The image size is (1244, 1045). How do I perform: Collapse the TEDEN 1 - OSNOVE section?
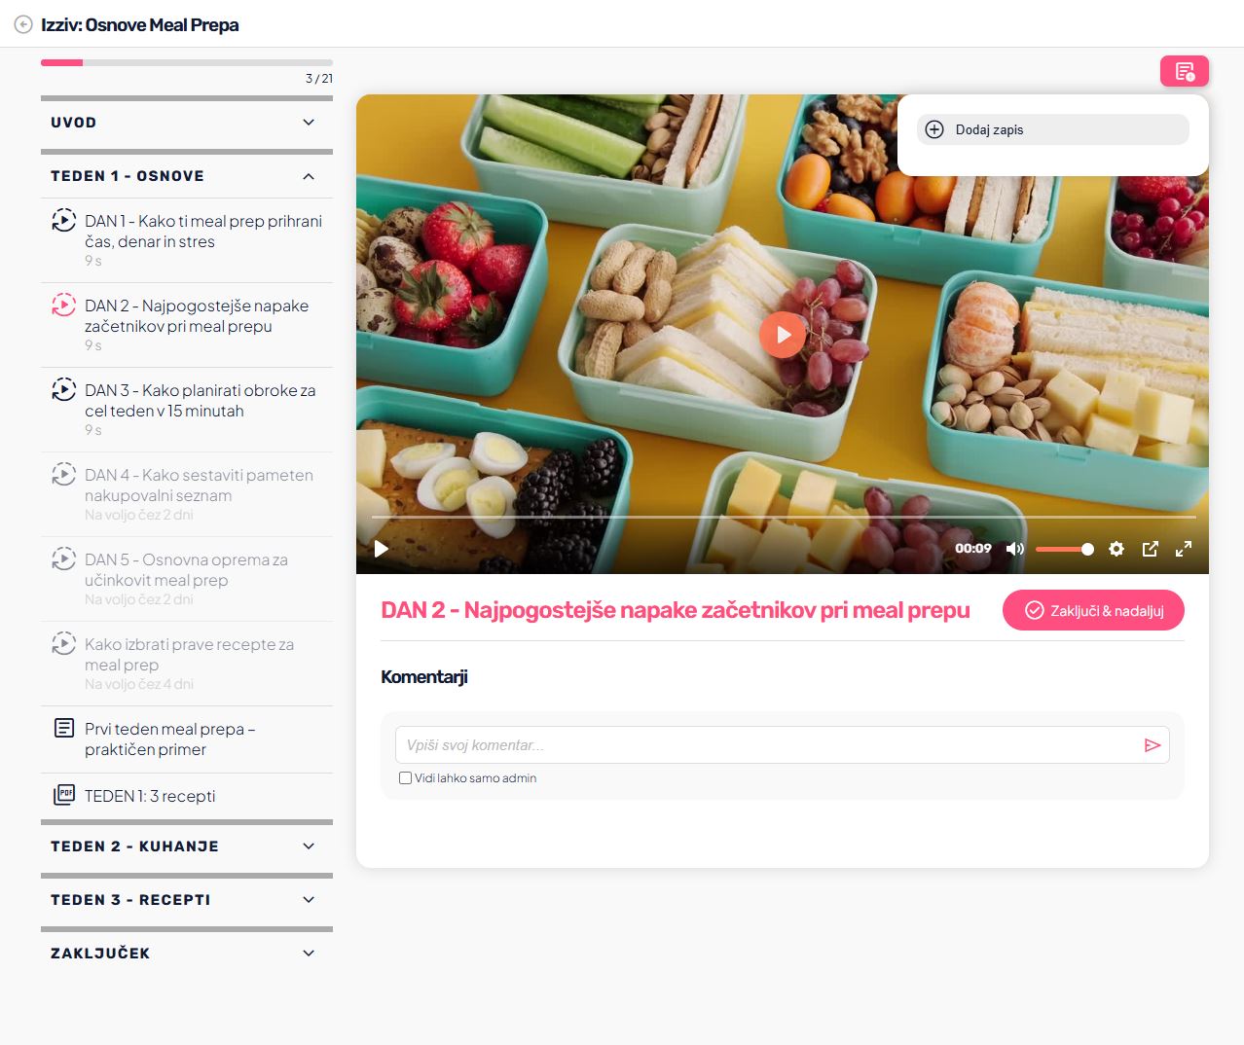tap(187, 176)
